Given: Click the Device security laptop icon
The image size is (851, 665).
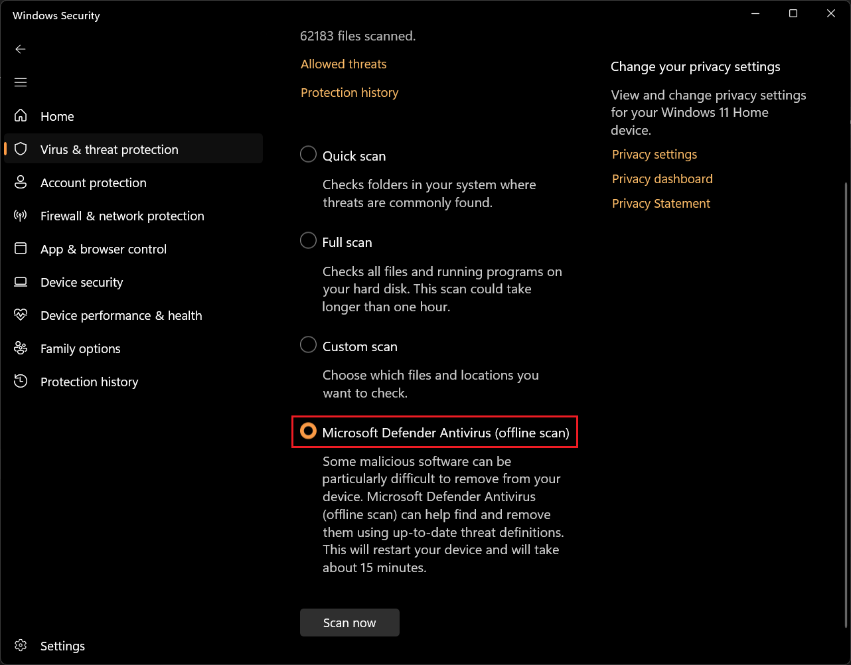Looking at the screenshot, I should [x=21, y=282].
